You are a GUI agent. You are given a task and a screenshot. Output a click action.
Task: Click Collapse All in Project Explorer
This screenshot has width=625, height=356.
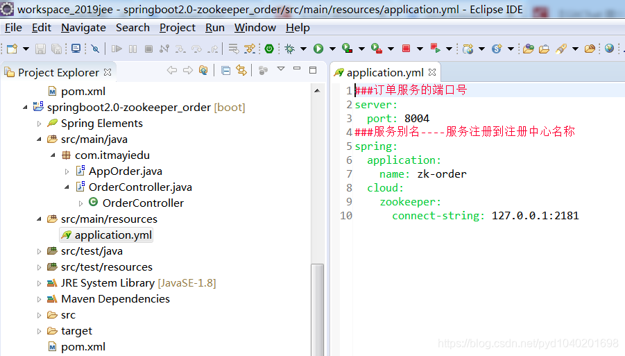point(225,71)
